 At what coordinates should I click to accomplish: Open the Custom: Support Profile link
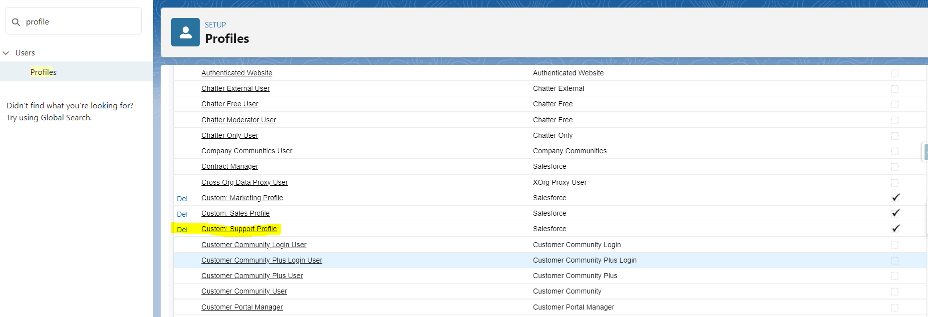point(239,229)
